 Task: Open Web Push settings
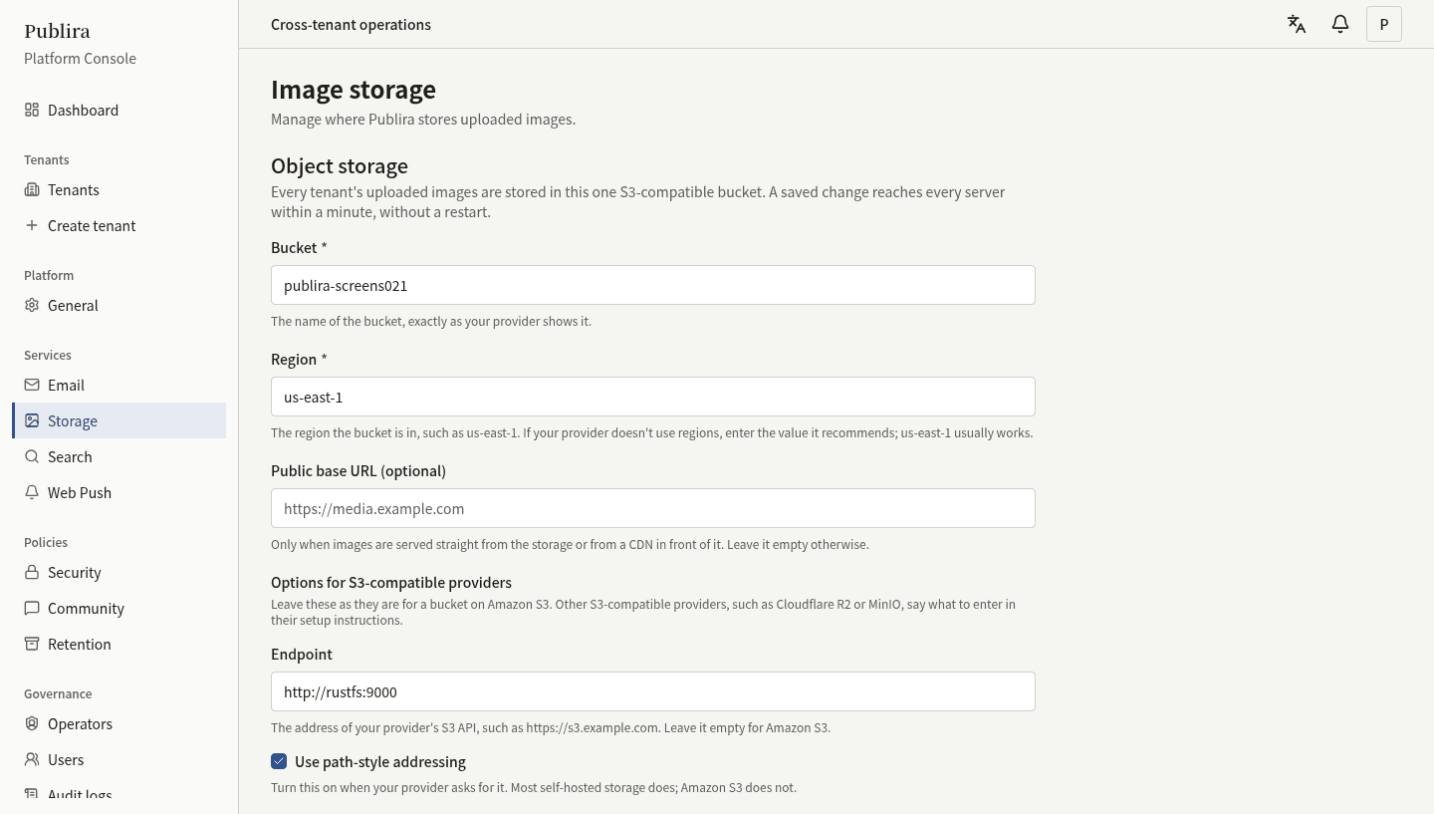click(119, 492)
